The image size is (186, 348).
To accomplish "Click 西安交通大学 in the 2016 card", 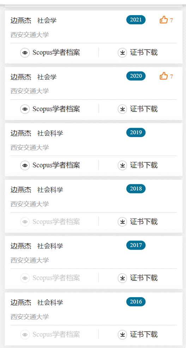I will coord(30,317).
